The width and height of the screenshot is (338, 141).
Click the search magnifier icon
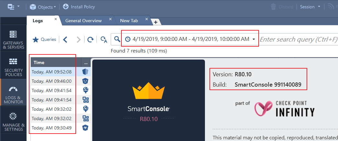pyautogui.click(x=117, y=39)
